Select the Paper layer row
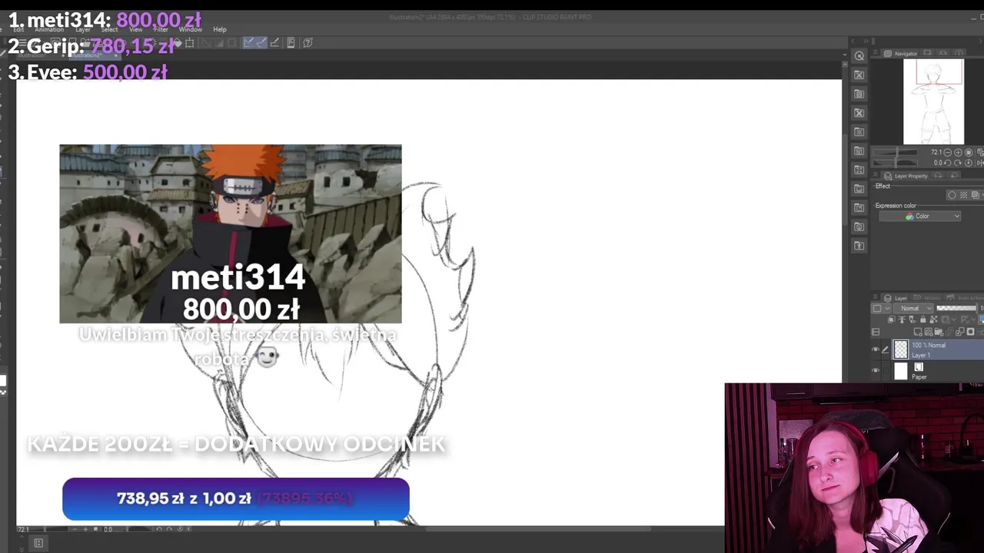The width and height of the screenshot is (984, 553). [927, 371]
